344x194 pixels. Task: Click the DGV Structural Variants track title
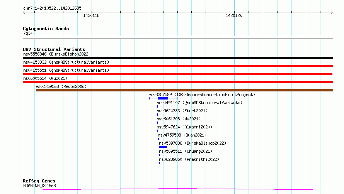click(54, 49)
